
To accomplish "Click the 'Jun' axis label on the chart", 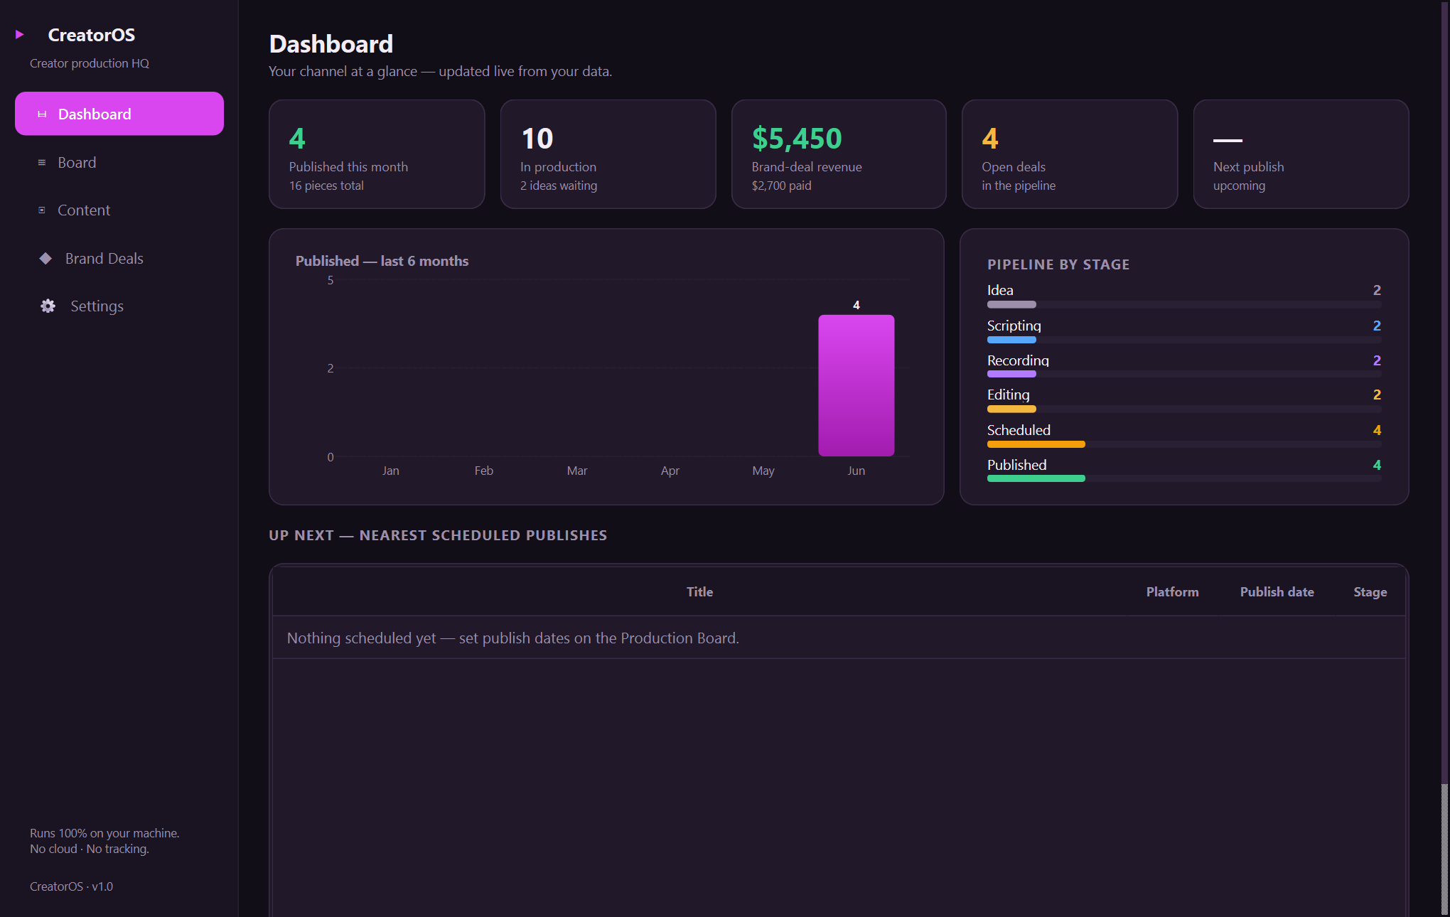I will 856,471.
